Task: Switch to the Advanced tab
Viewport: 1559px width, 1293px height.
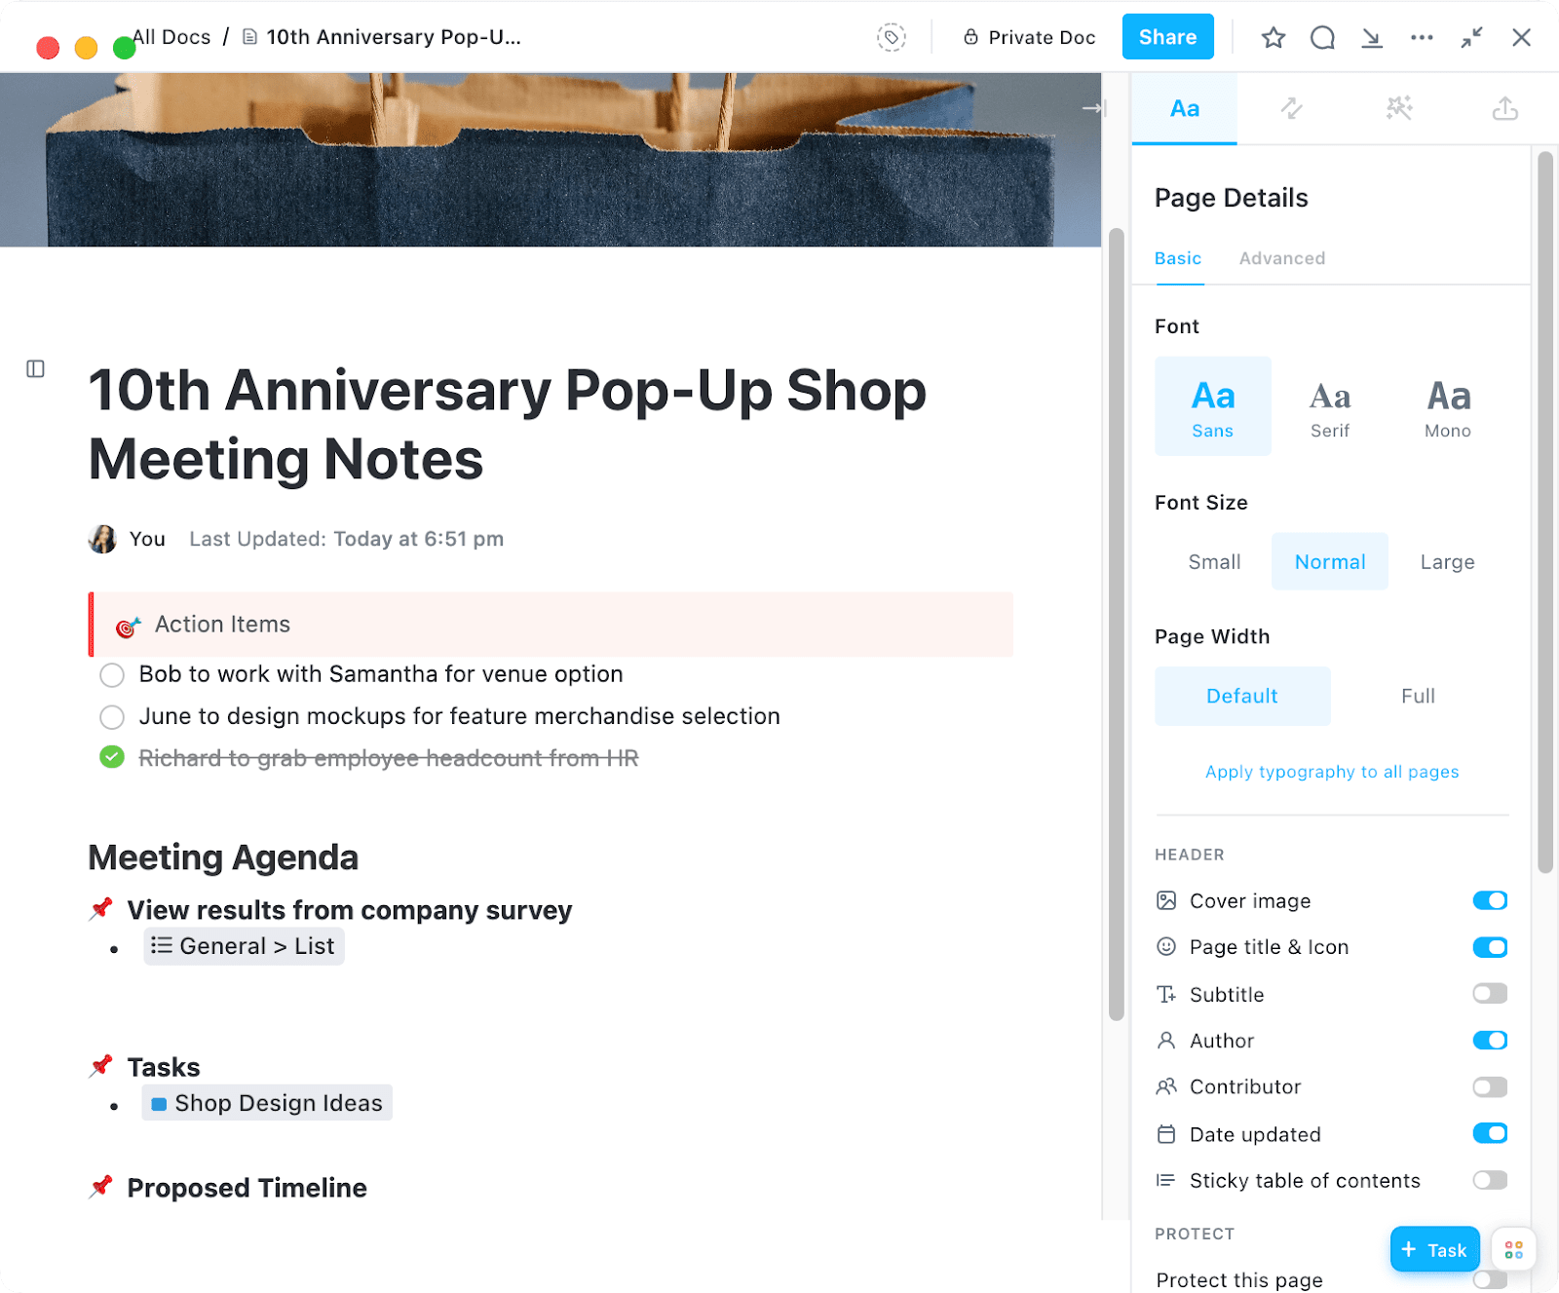Action: pos(1281,258)
